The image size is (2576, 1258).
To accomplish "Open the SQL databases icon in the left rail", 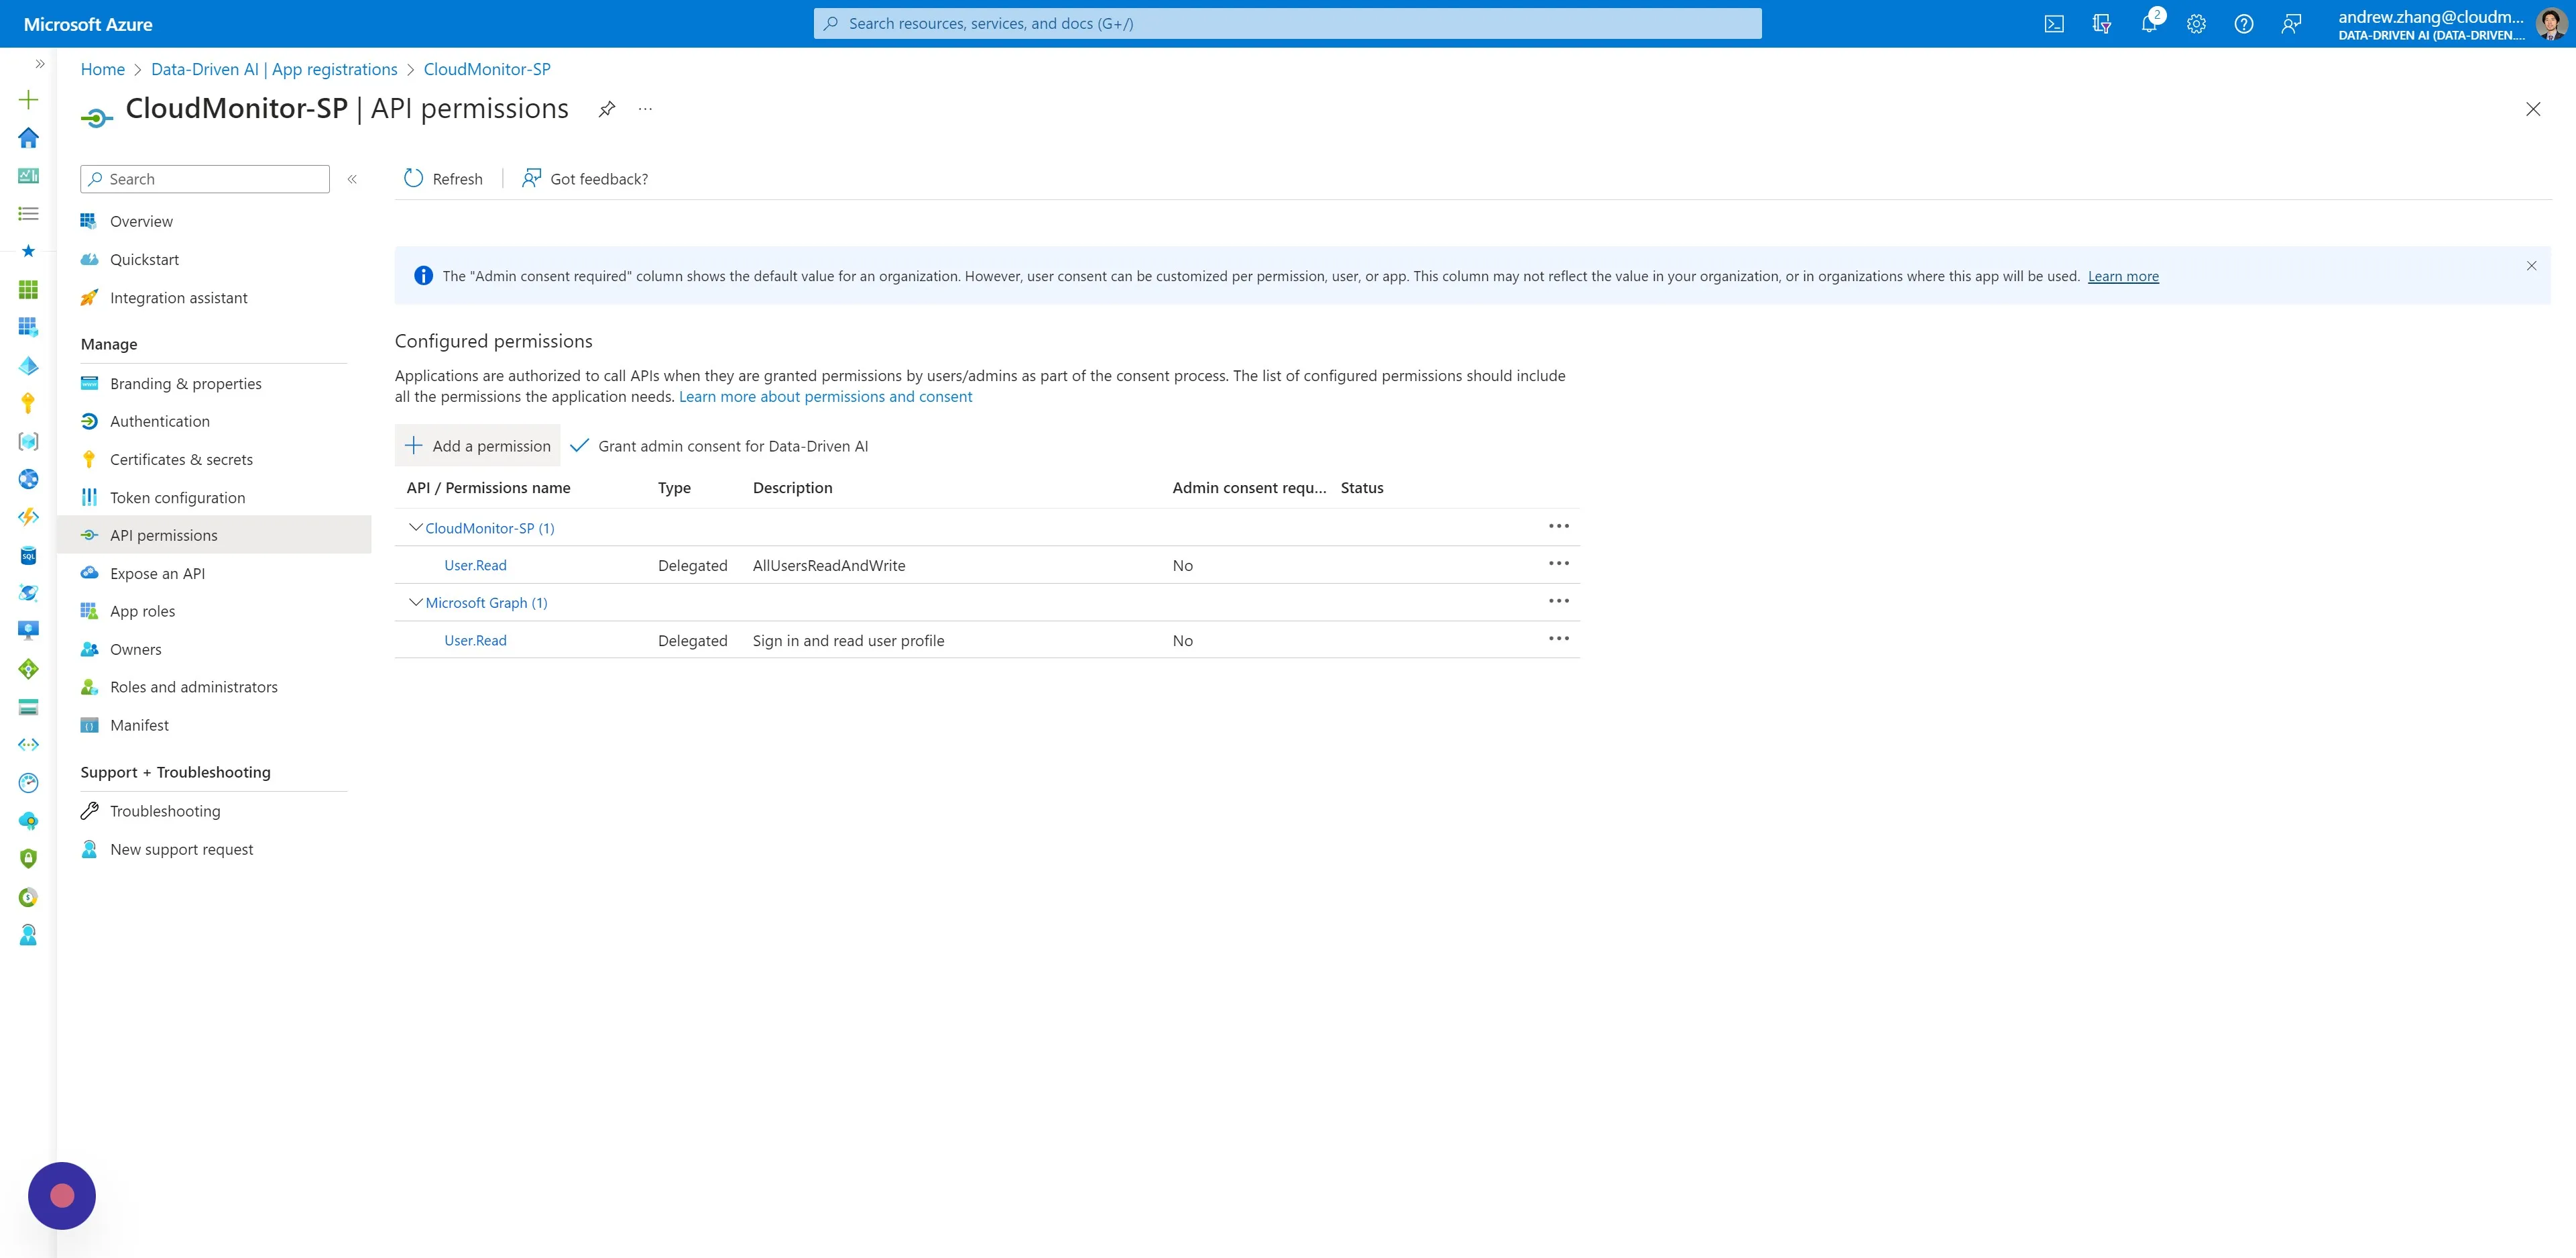I will [x=29, y=556].
